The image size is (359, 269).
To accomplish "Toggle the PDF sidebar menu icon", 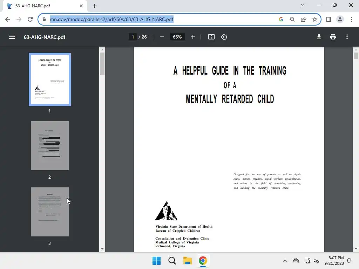I will point(12,37).
